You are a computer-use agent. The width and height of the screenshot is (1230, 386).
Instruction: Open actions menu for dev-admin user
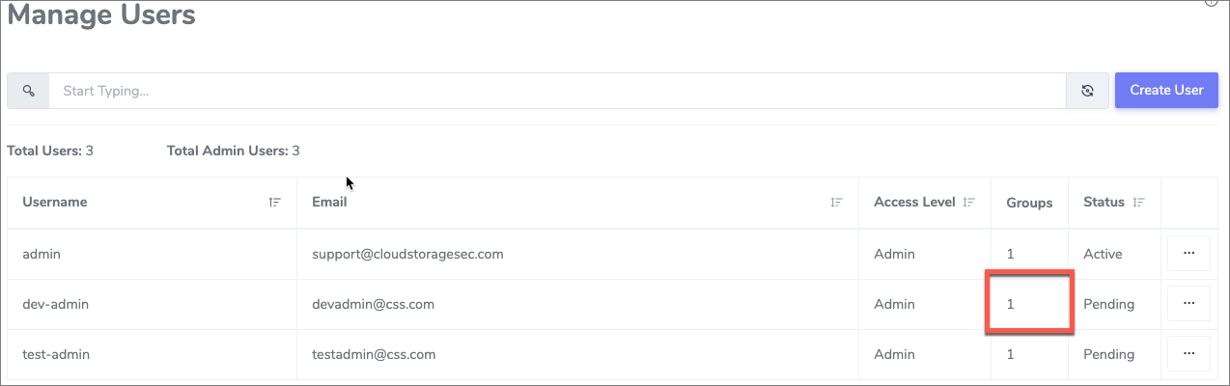click(x=1188, y=304)
